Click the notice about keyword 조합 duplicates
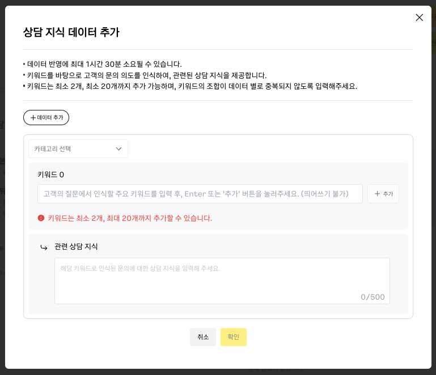 192,86
